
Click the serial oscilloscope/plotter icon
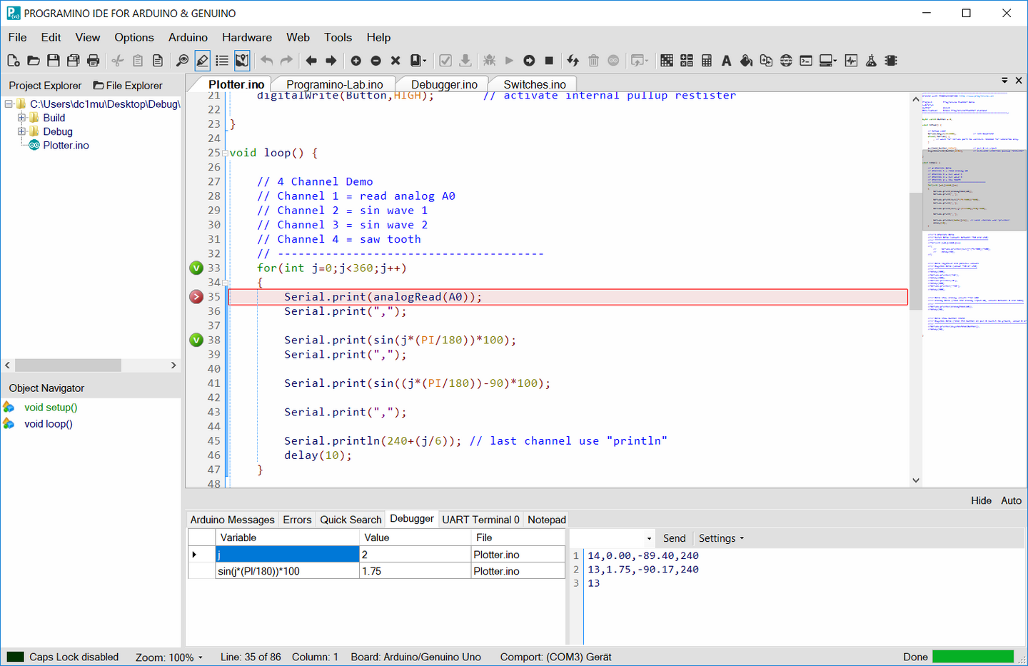pyautogui.click(x=851, y=61)
